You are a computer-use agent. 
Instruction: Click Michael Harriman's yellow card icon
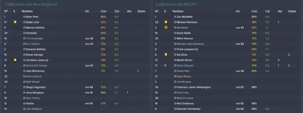pyautogui.click(x=166, y=22)
